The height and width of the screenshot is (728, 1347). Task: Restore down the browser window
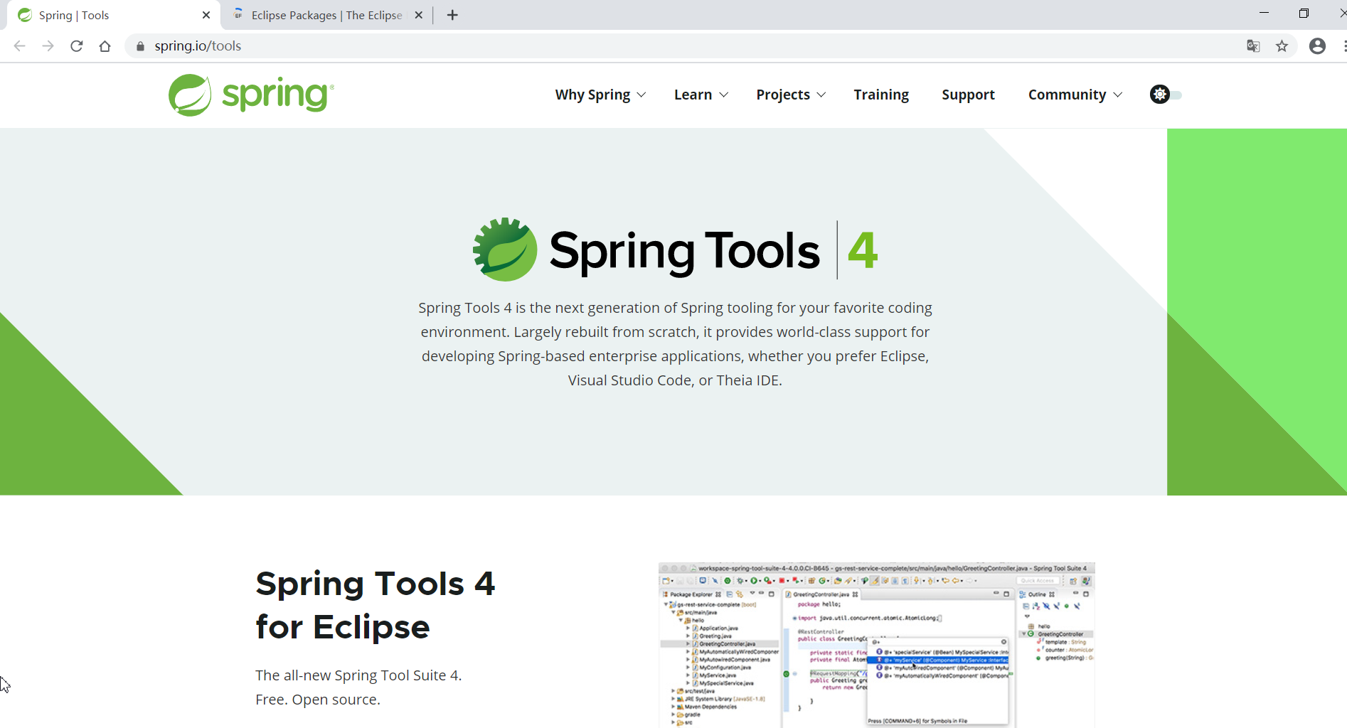click(x=1304, y=14)
